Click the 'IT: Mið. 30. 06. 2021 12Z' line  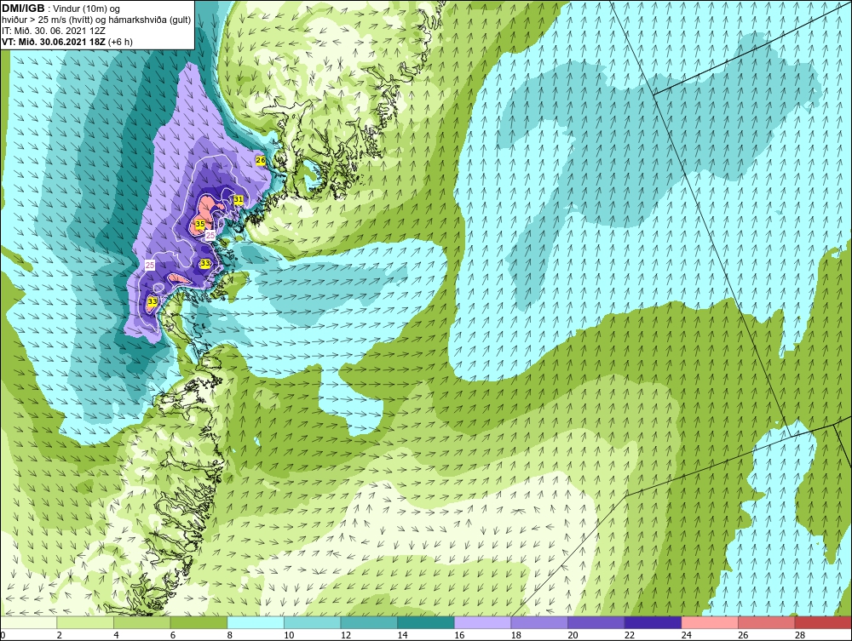(x=52, y=31)
